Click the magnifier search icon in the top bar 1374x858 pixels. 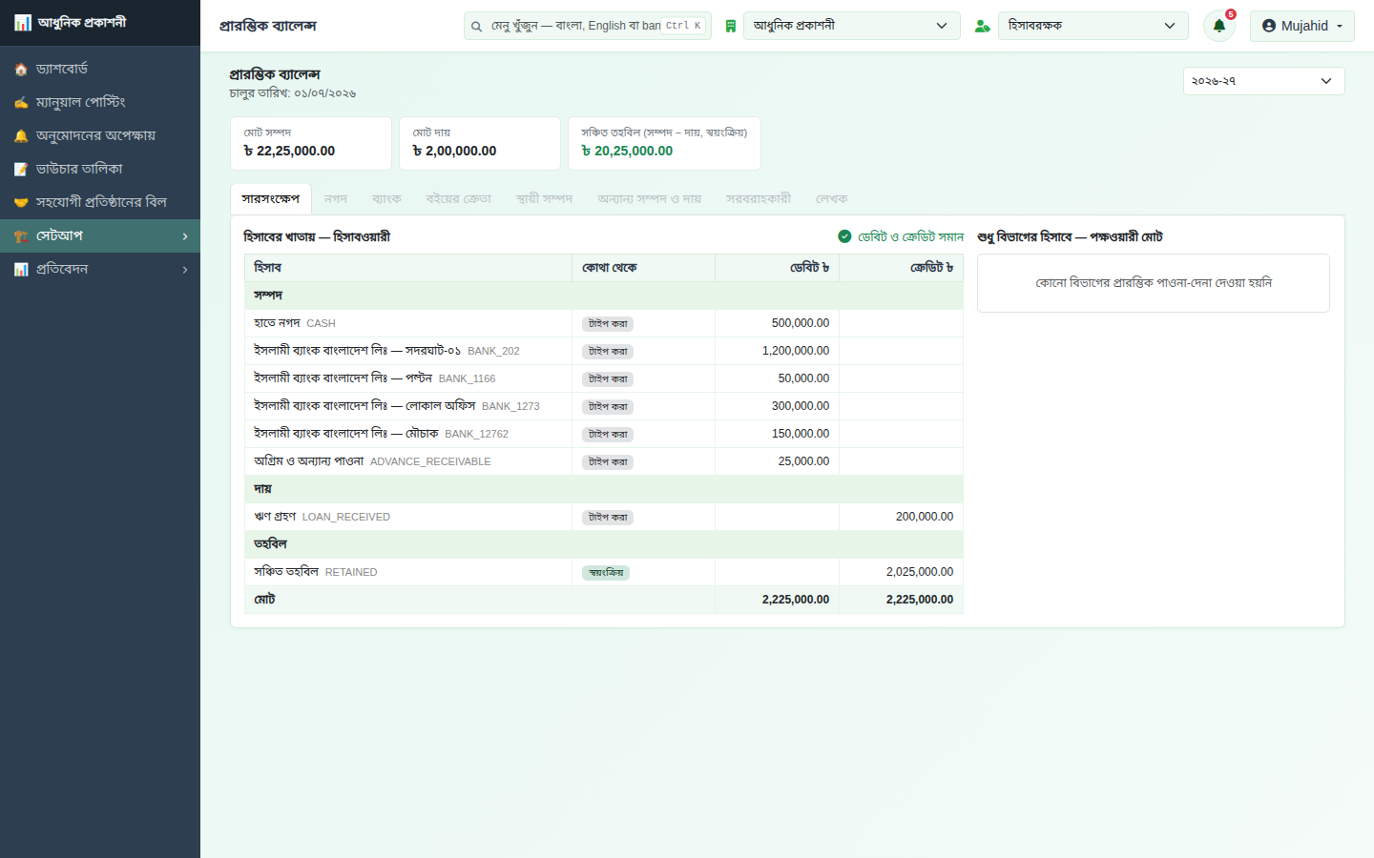pyautogui.click(x=476, y=27)
